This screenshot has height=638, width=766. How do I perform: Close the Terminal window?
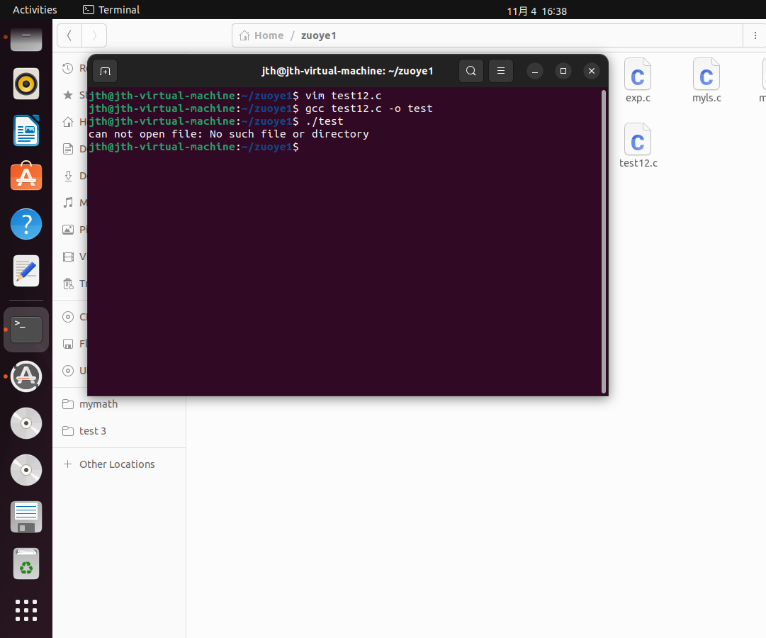[592, 72]
